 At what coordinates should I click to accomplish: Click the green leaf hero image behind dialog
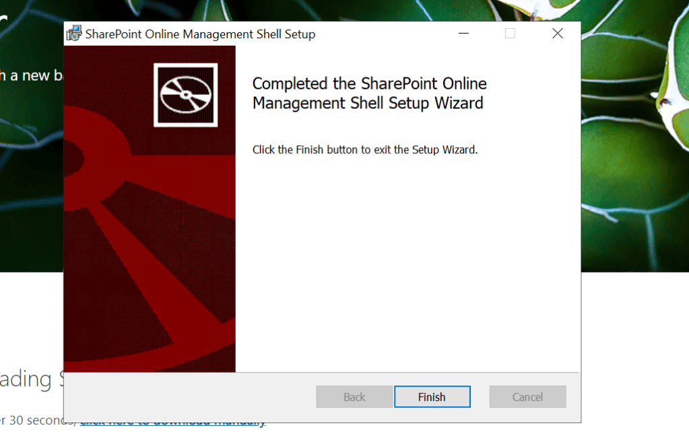click(x=633, y=168)
